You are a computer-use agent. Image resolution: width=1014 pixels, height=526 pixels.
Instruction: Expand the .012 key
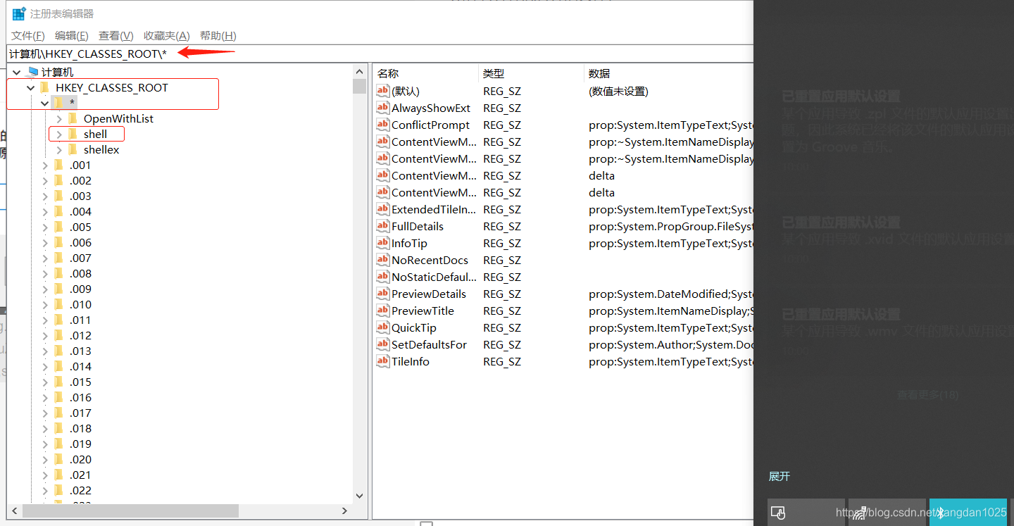(x=45, y=335)
